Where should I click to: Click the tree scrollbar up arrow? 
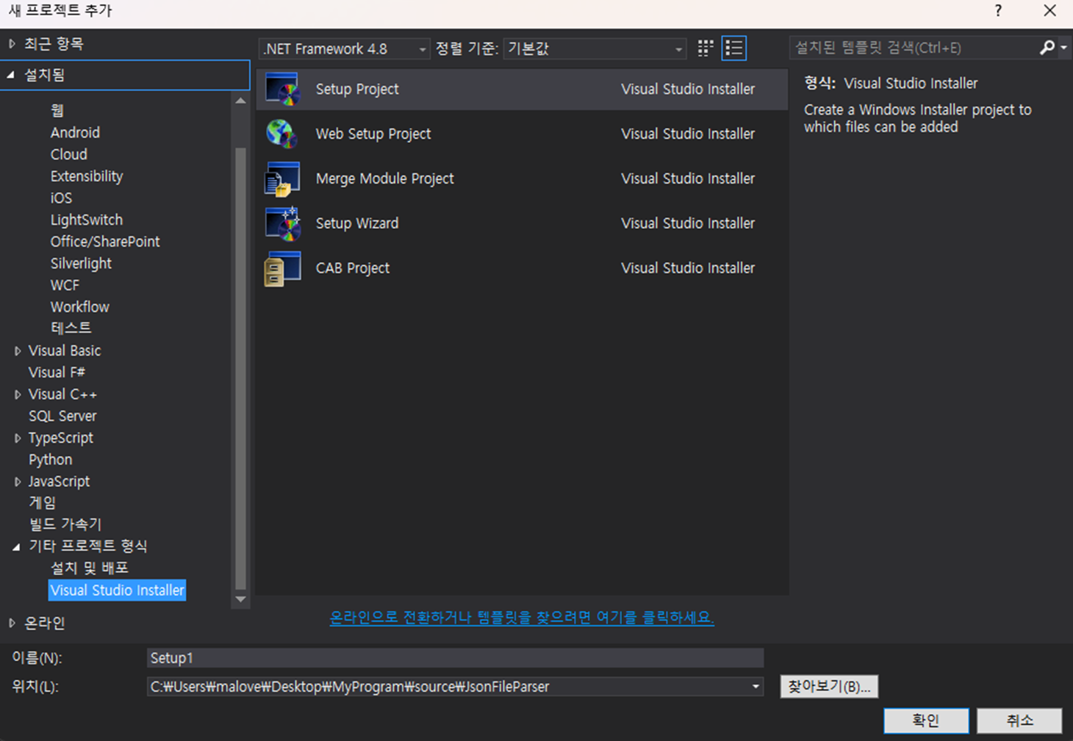240,101
